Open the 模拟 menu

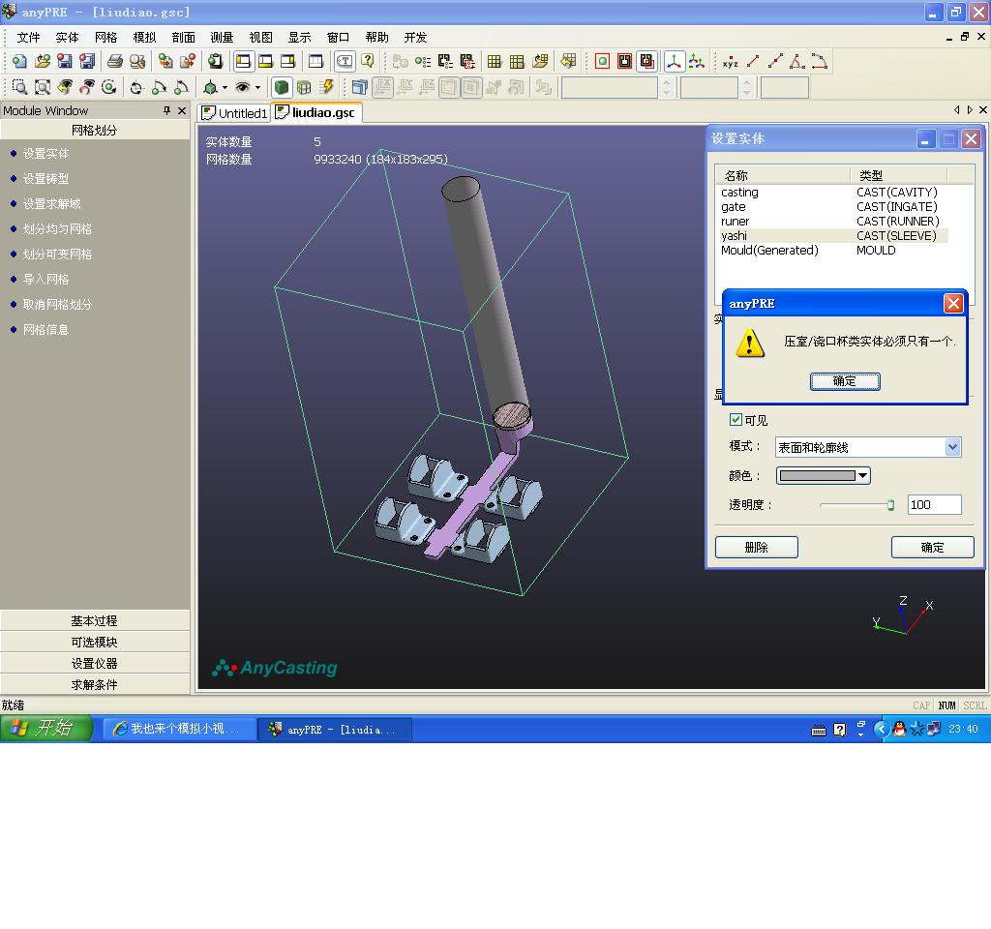145,38
